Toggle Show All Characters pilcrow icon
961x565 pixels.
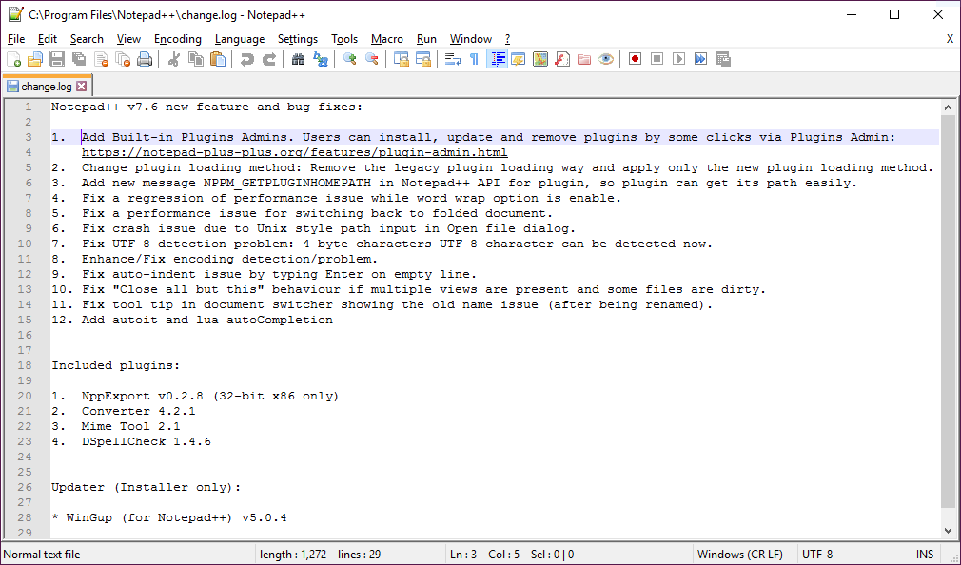point(475,59)
